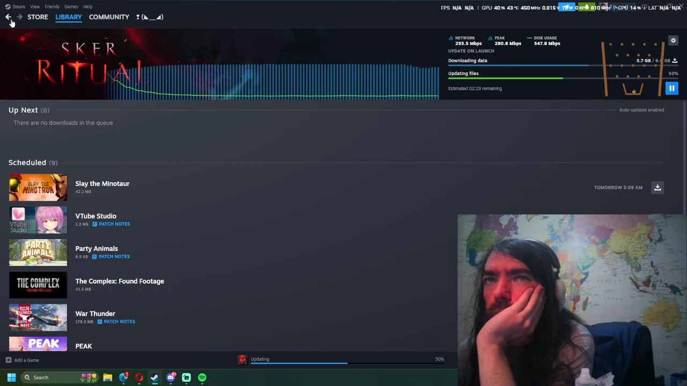Image resolution: width=687 pixels, height=386 pixels.
Task: Select The Complex: Found Footage title
Action: [x=120, y=281]
